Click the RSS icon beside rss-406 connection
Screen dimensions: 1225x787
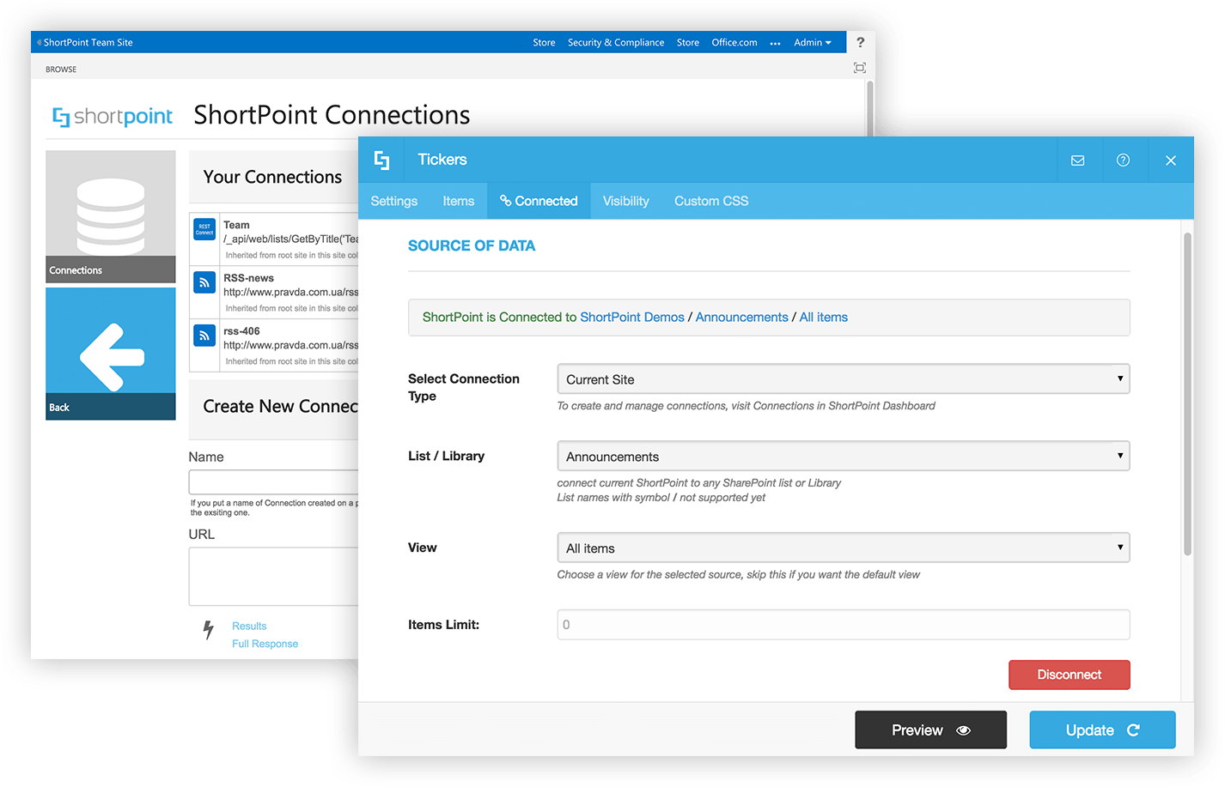coord(204,336)
